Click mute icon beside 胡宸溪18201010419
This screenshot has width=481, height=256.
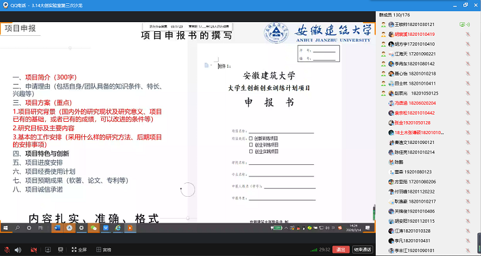click(468, 35)
